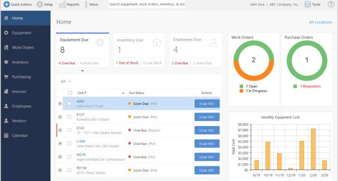The height and width of the screenshot is (181, 338).
Task: Click the Equipment gear icon in sidebar
Action: tap(6, 33)
